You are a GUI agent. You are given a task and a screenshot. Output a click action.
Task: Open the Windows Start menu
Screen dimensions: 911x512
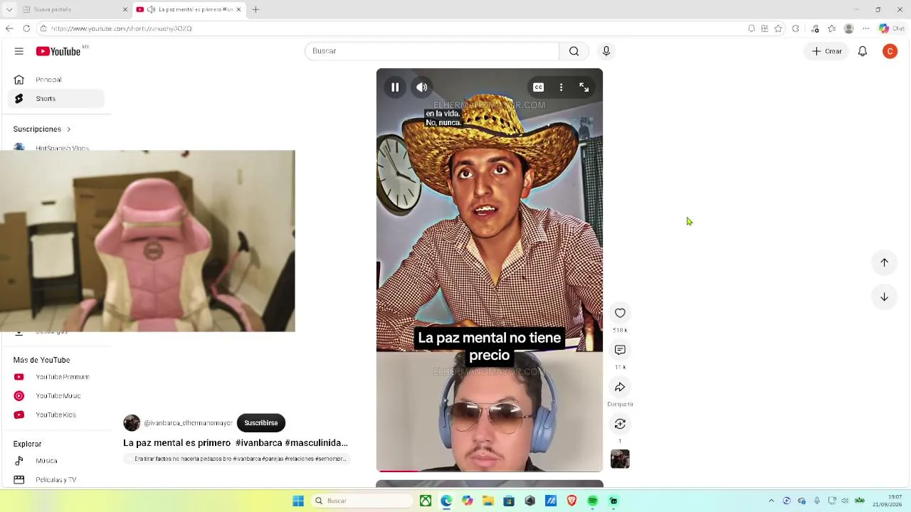(x=298, y=501)
